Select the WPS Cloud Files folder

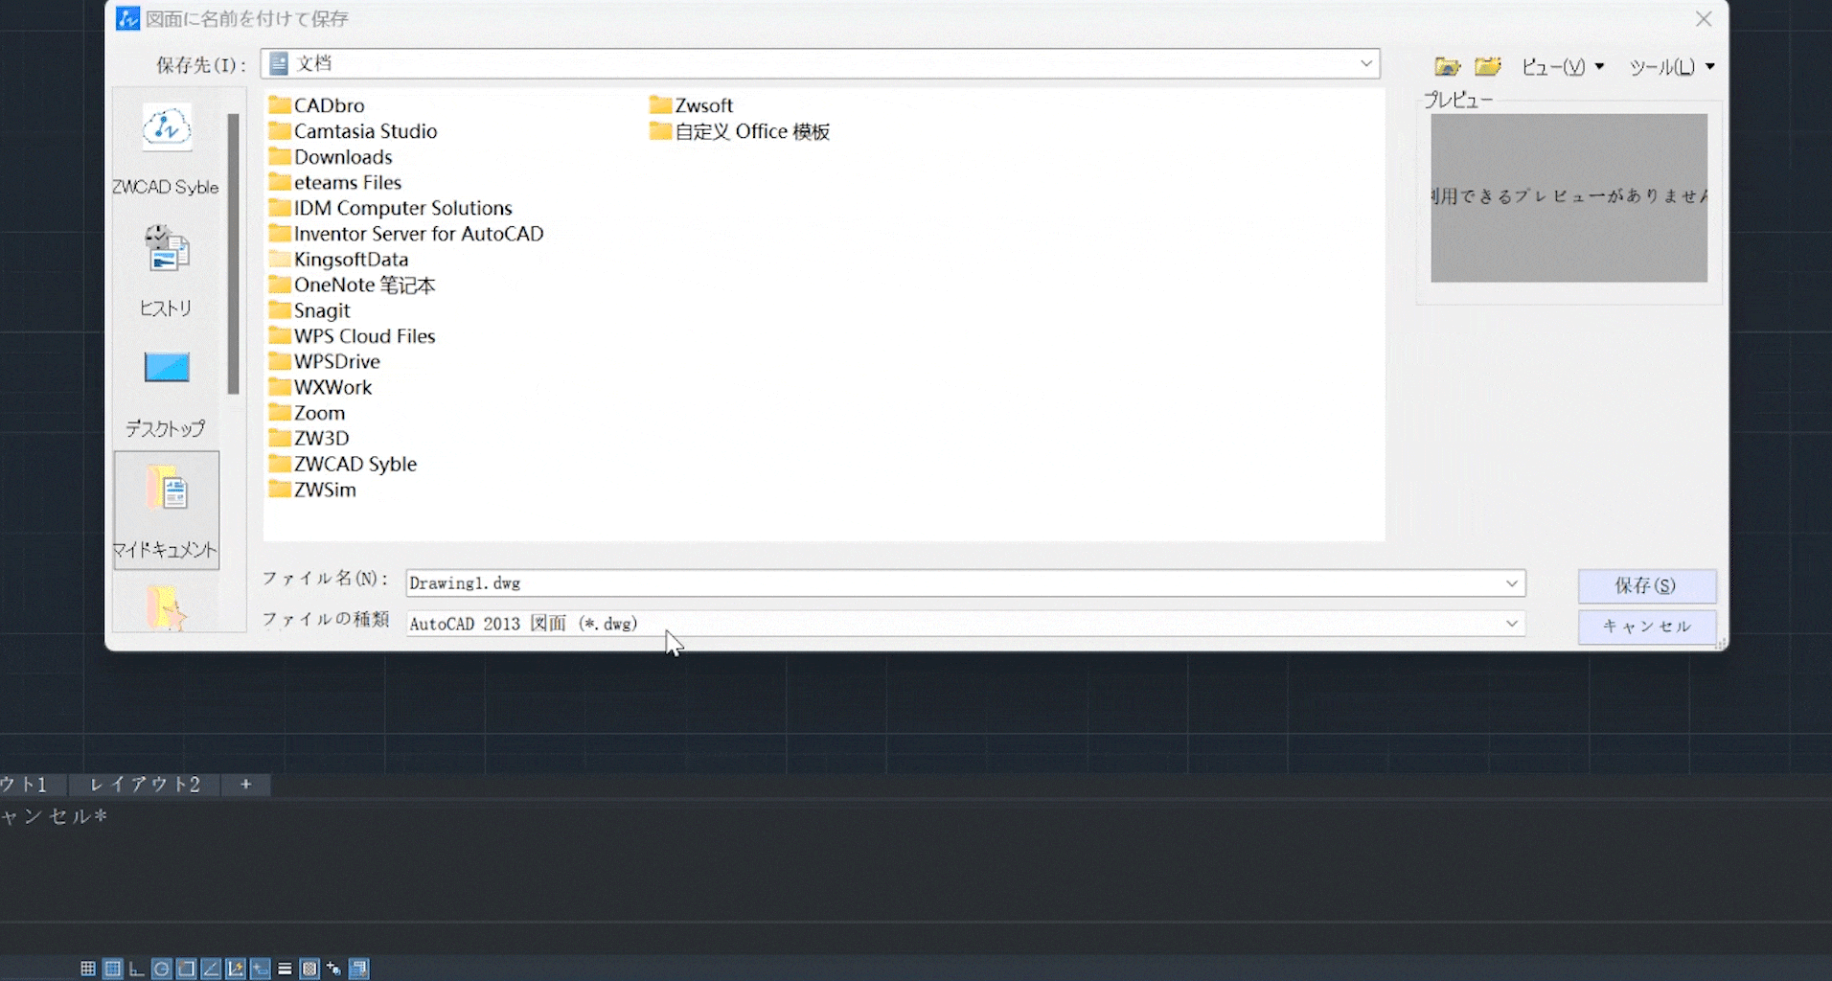tap(353, 336)
